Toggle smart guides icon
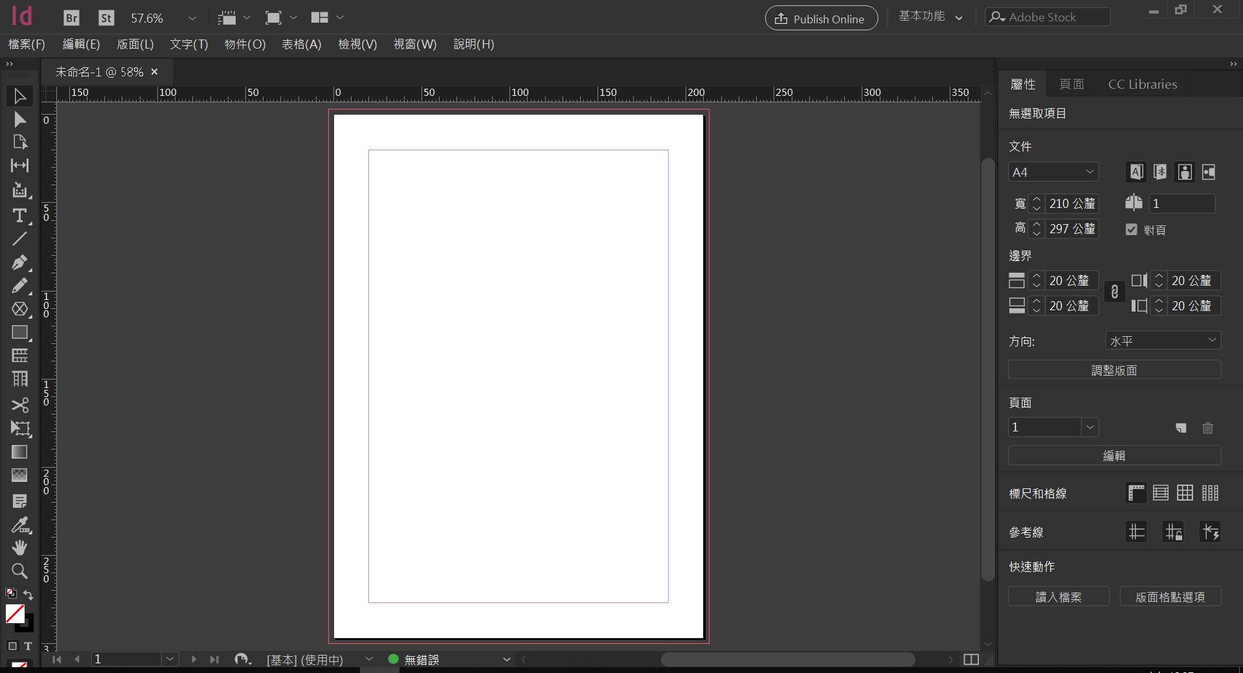Screen dimensions: 1243x673 click(x=1210, y=532)
